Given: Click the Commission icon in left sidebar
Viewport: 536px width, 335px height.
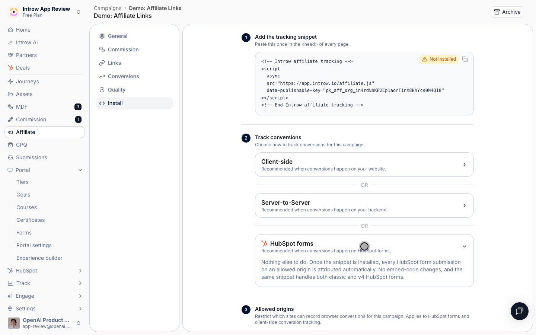Looking at the screenshot, I should [10, 119].
